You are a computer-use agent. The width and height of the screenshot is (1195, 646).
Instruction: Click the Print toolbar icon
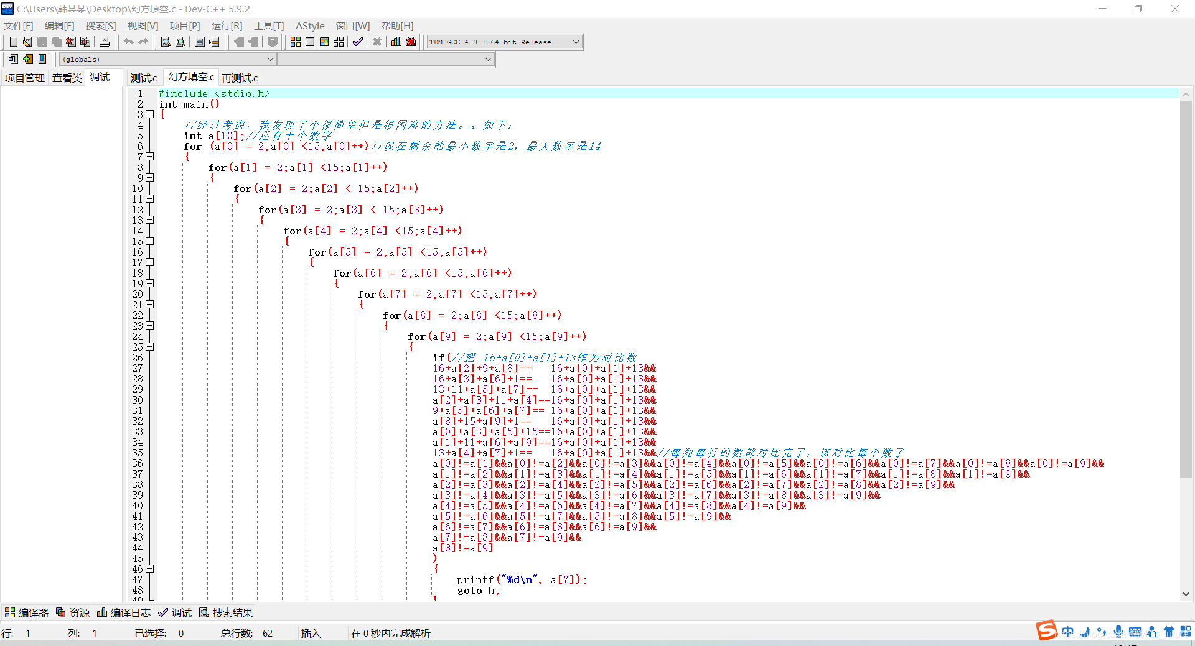coord(105,42)
